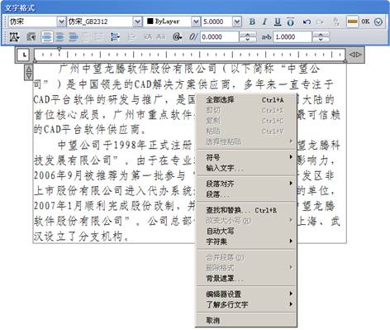Toggle Bold formatting button
Screen dimensions: 390x330
252,22
